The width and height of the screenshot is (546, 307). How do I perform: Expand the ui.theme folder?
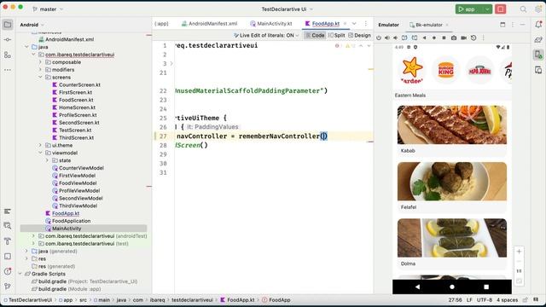[40, 145]
